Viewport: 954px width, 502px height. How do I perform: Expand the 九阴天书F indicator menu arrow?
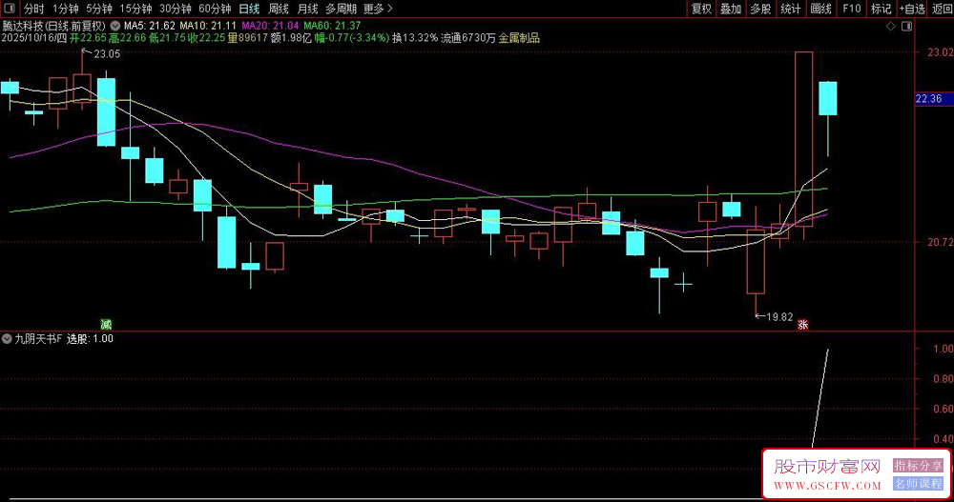tap(8, 338)
